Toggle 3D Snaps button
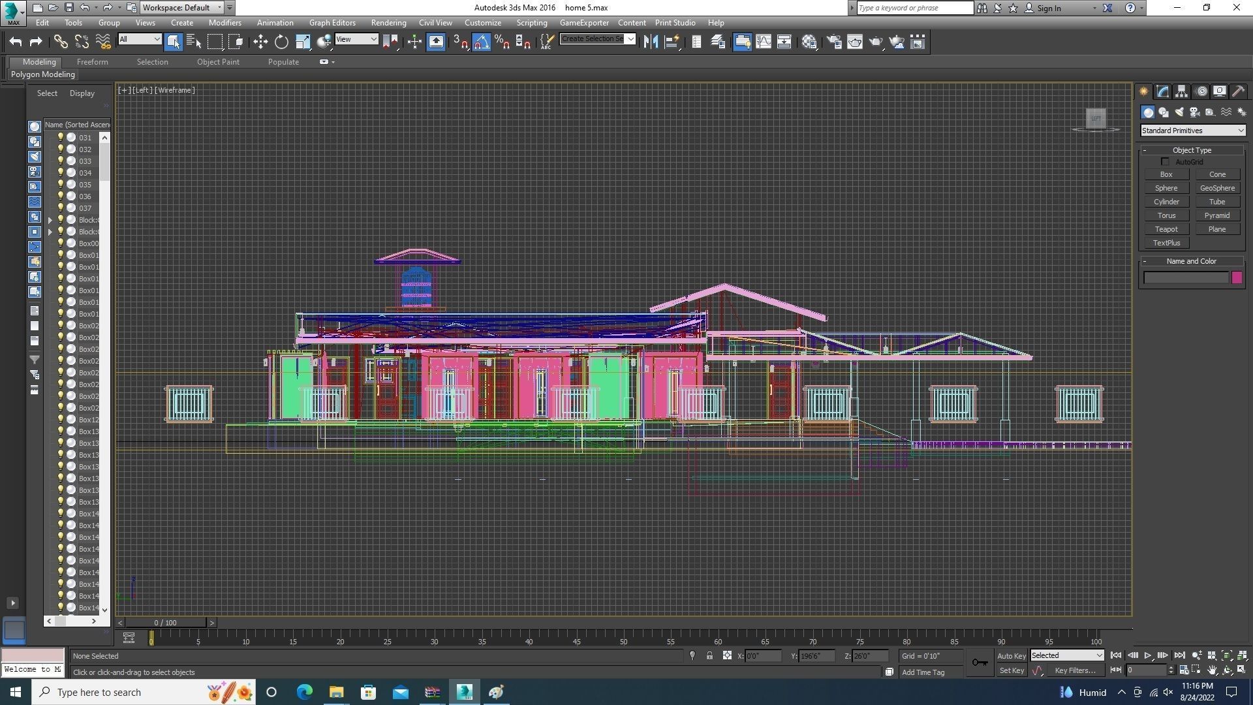Screen dimensions: 1253x705 460,42
